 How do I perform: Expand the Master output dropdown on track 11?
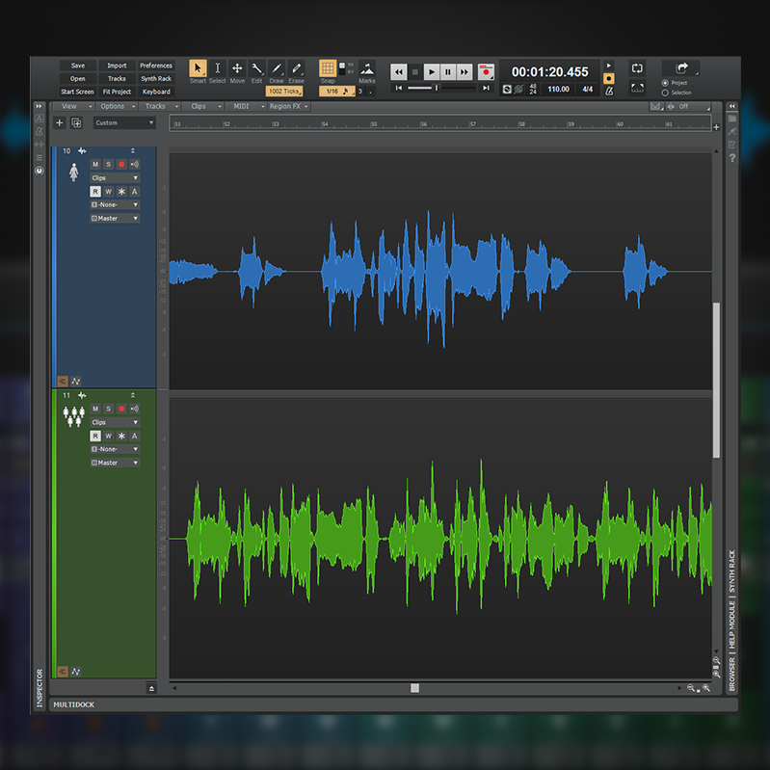[115, 463]
